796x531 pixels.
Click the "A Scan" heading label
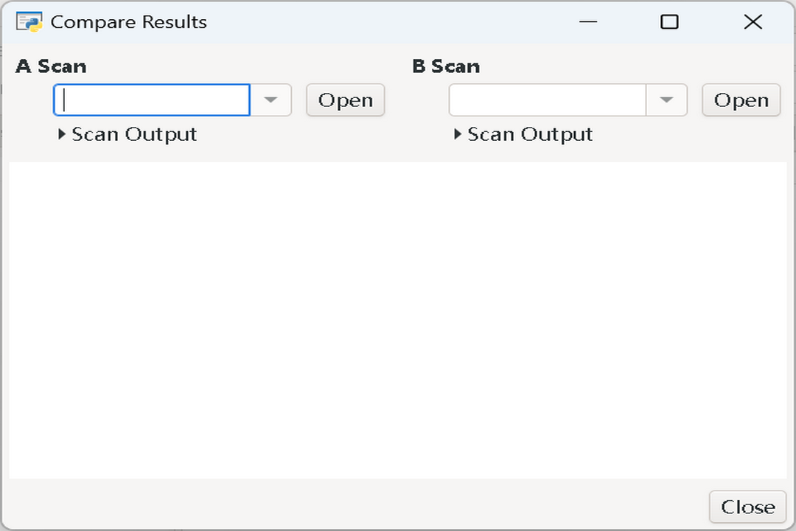pyautogui.click(x=51, y=66)
